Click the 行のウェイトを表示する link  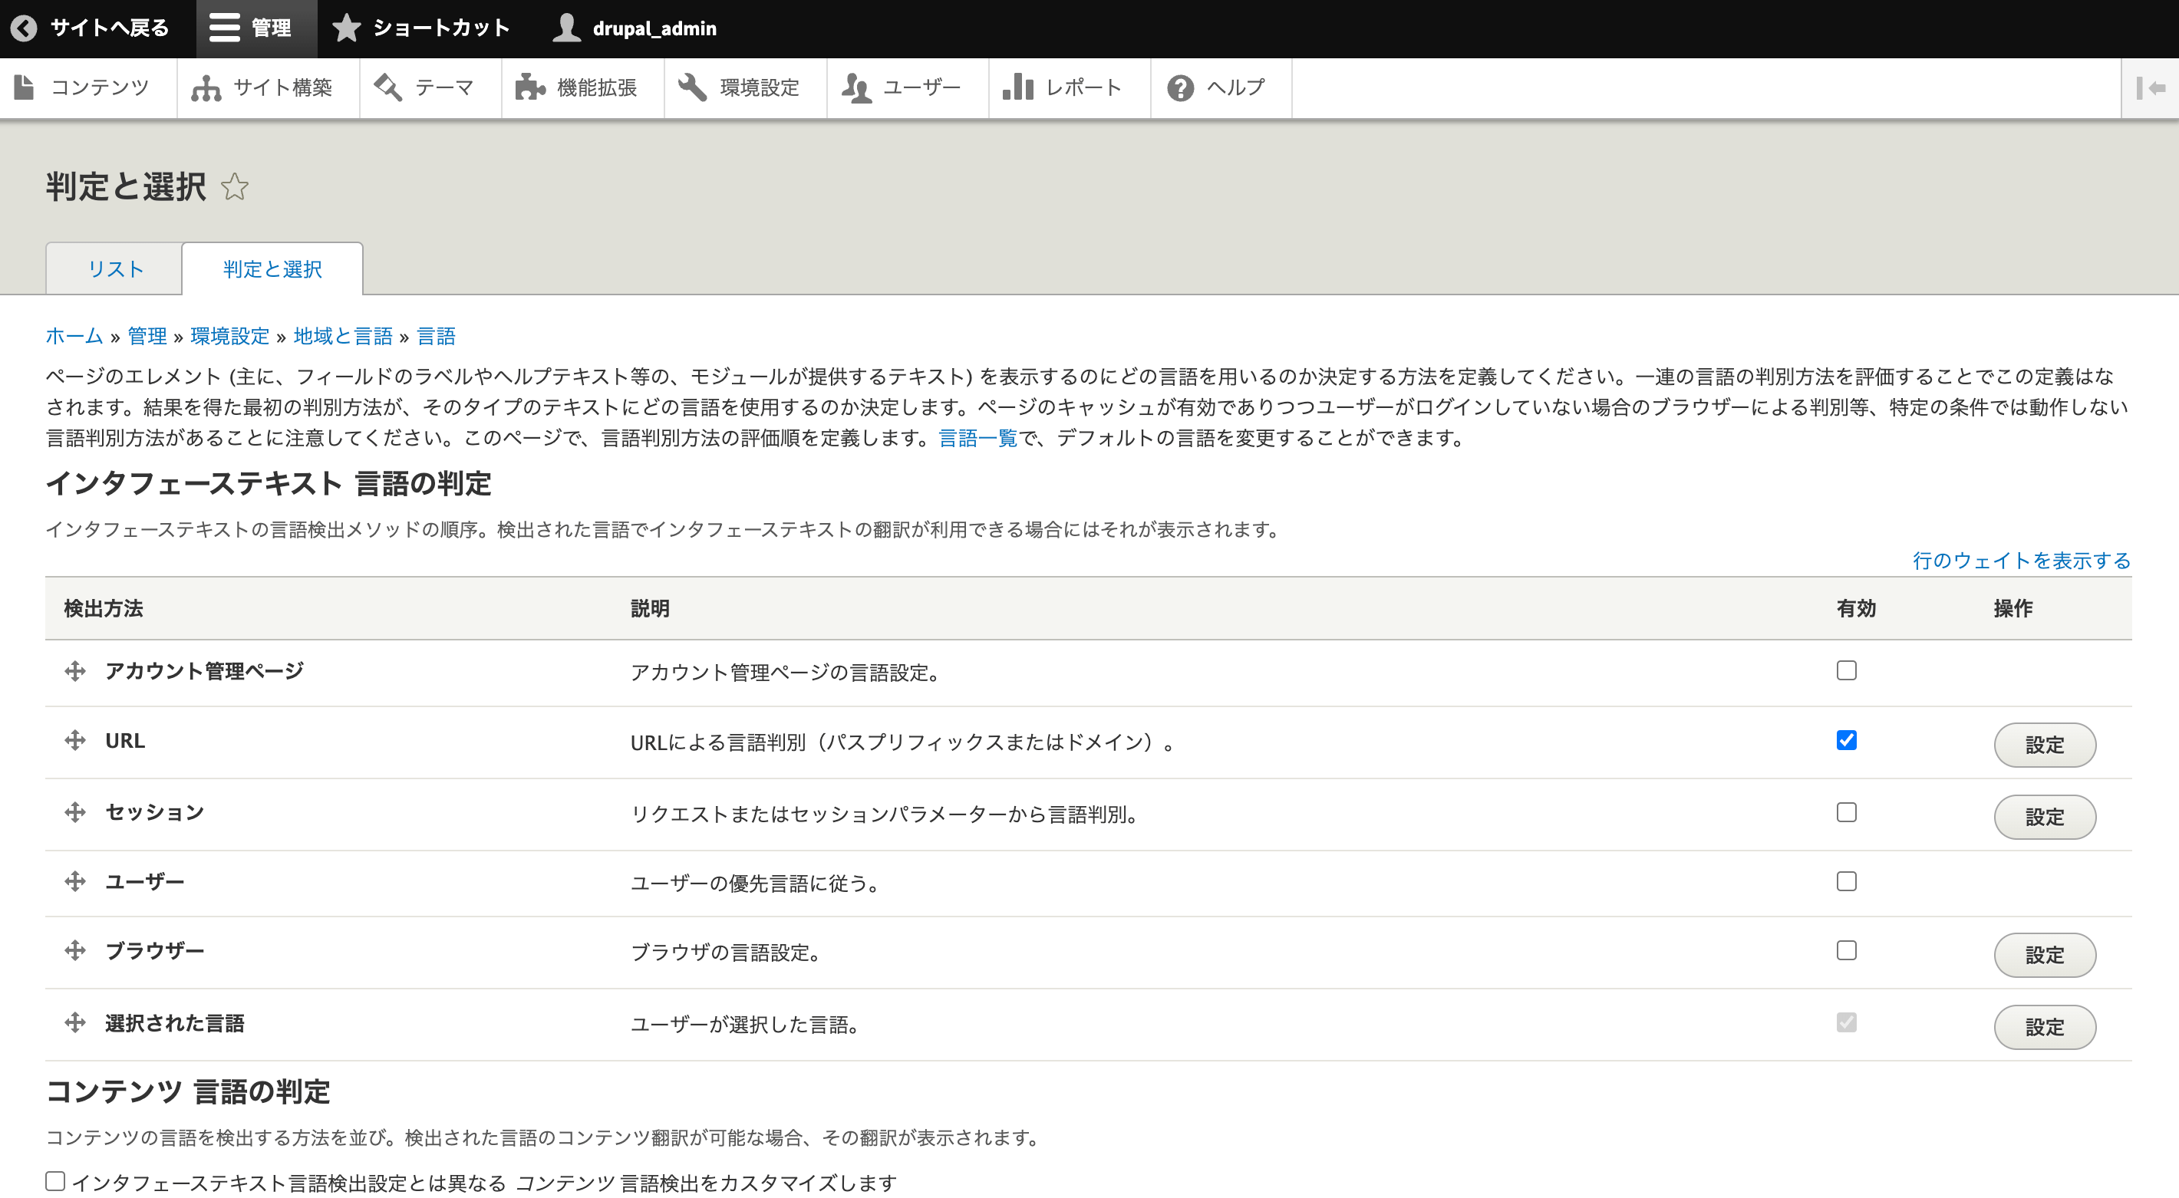click(2022, 561)
